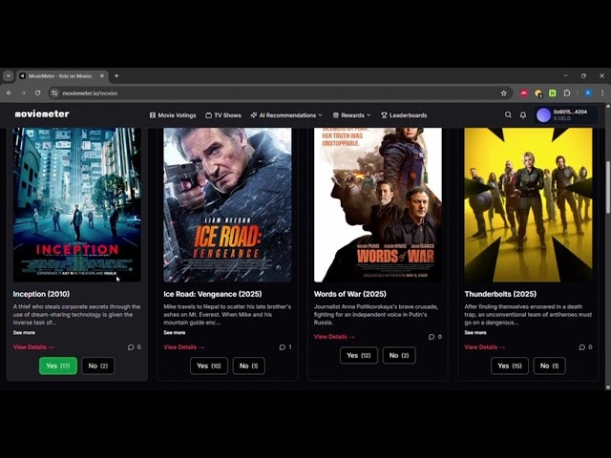Viewport: 611px width, 458px height.
Task: Click the moviemeter.io/movies address bar
Action: point(281,94)
